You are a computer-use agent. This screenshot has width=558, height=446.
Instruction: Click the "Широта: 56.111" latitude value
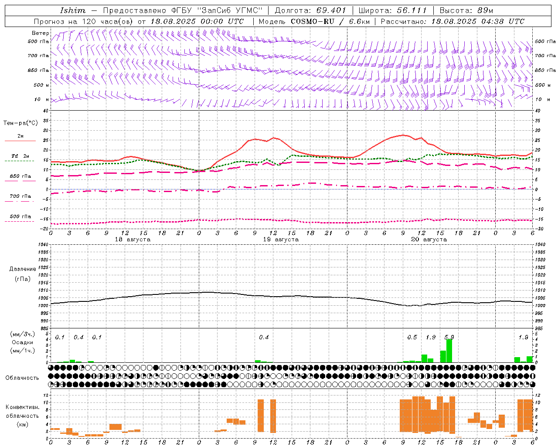(392, 10)
